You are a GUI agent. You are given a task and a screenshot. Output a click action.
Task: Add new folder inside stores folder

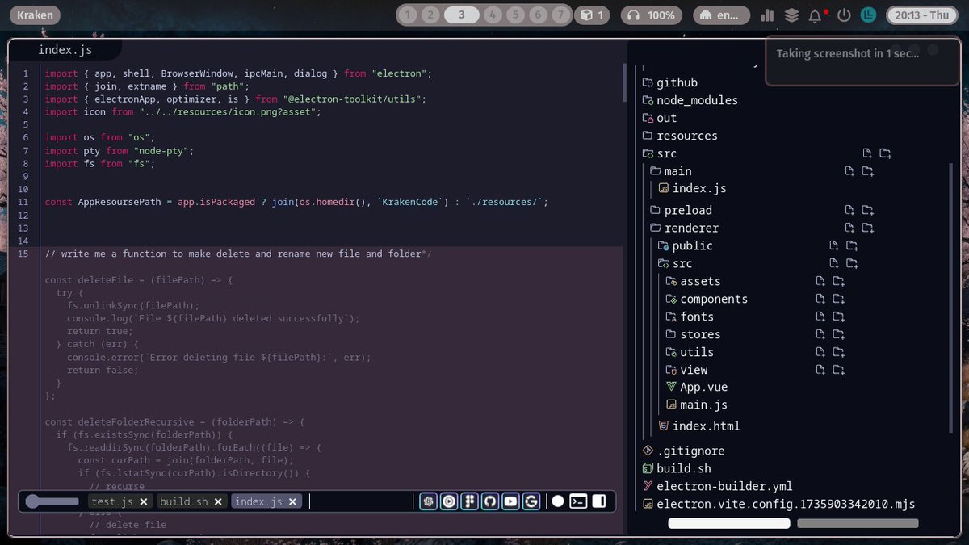tap(839, 334)
